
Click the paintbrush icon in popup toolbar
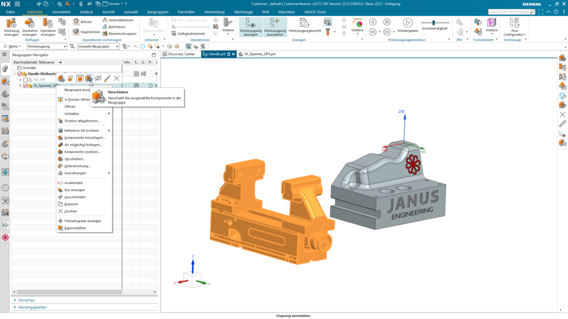(x=107, y=78)
